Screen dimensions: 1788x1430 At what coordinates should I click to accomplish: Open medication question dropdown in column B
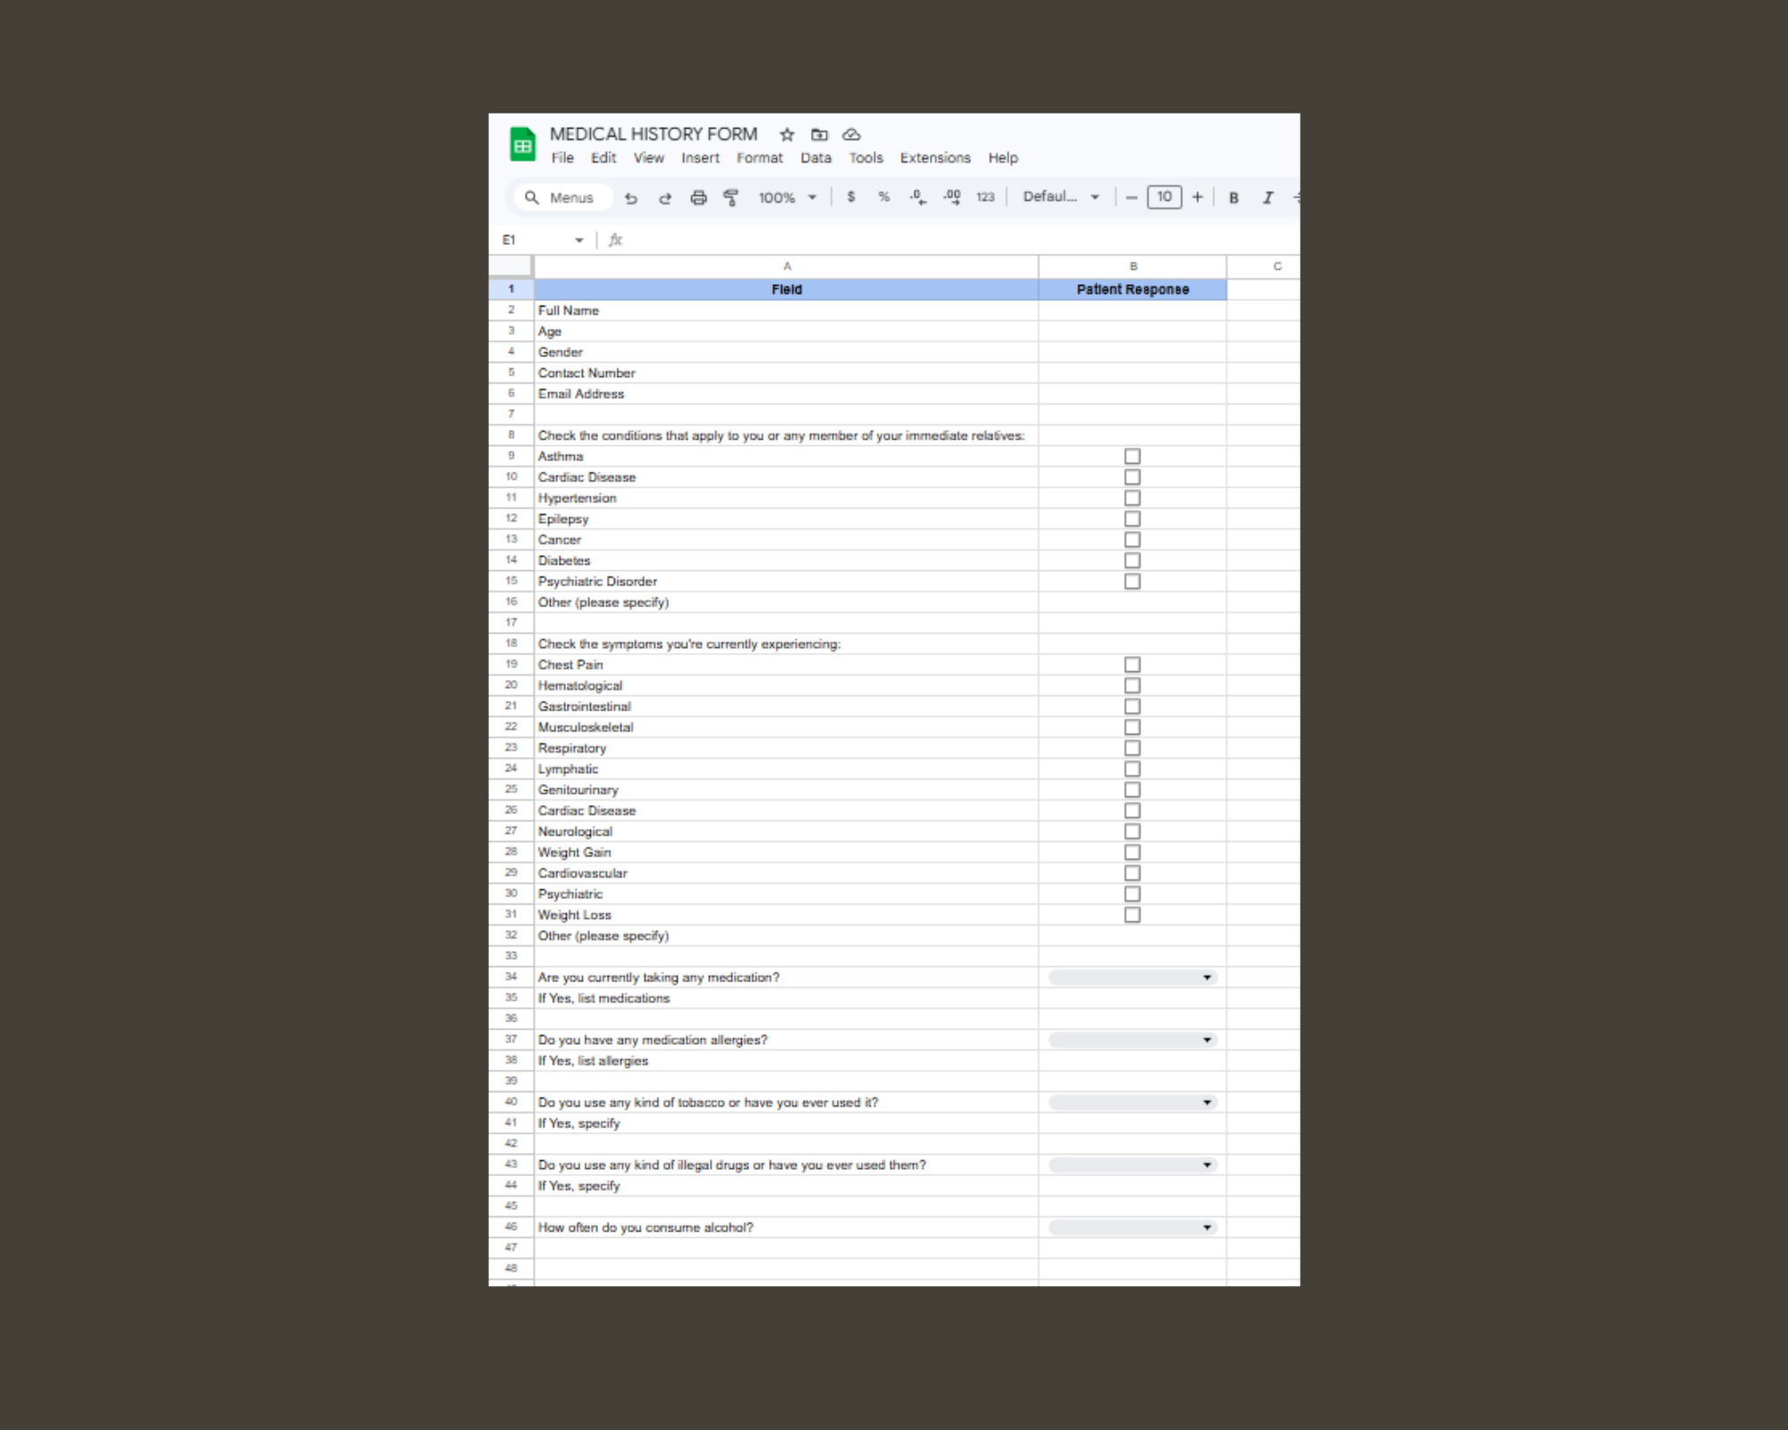coord(1132,977)
